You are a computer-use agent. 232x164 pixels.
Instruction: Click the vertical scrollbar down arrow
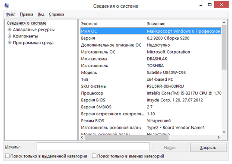click(x=224, y=132)
